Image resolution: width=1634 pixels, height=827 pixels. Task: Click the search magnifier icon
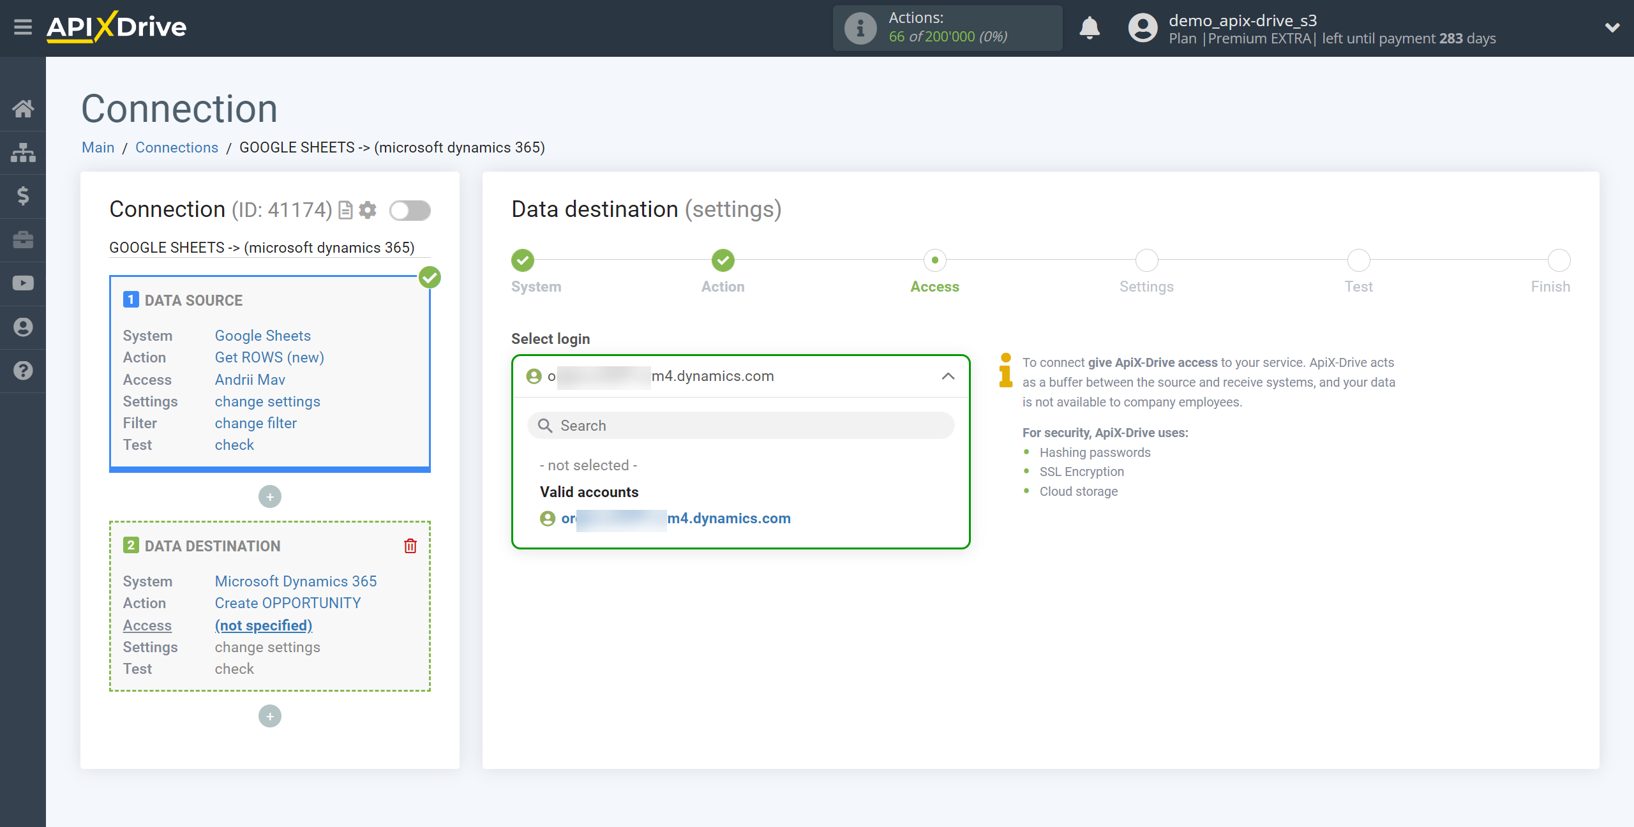[544, 426]
